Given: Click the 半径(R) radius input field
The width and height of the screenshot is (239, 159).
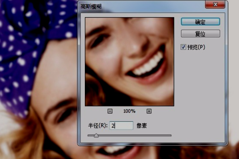Looking at the screenshot, I should click(121, 126).
